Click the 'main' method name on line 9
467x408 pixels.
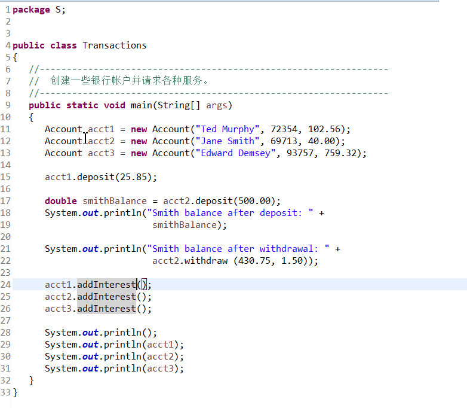click(x=142, y=105)
